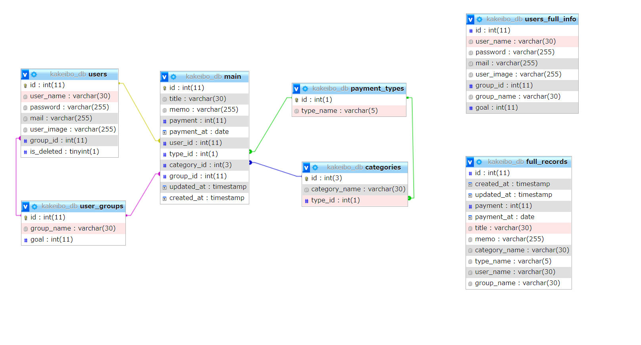Viewport: 641px width, 345px height.
Task: Select created_at : timestamp in full_records
Action: click(519, 184)
